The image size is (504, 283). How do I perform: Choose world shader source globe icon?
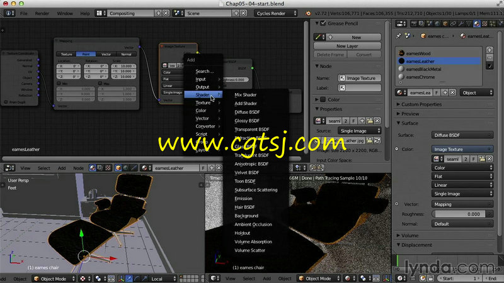tap(126, 168)
